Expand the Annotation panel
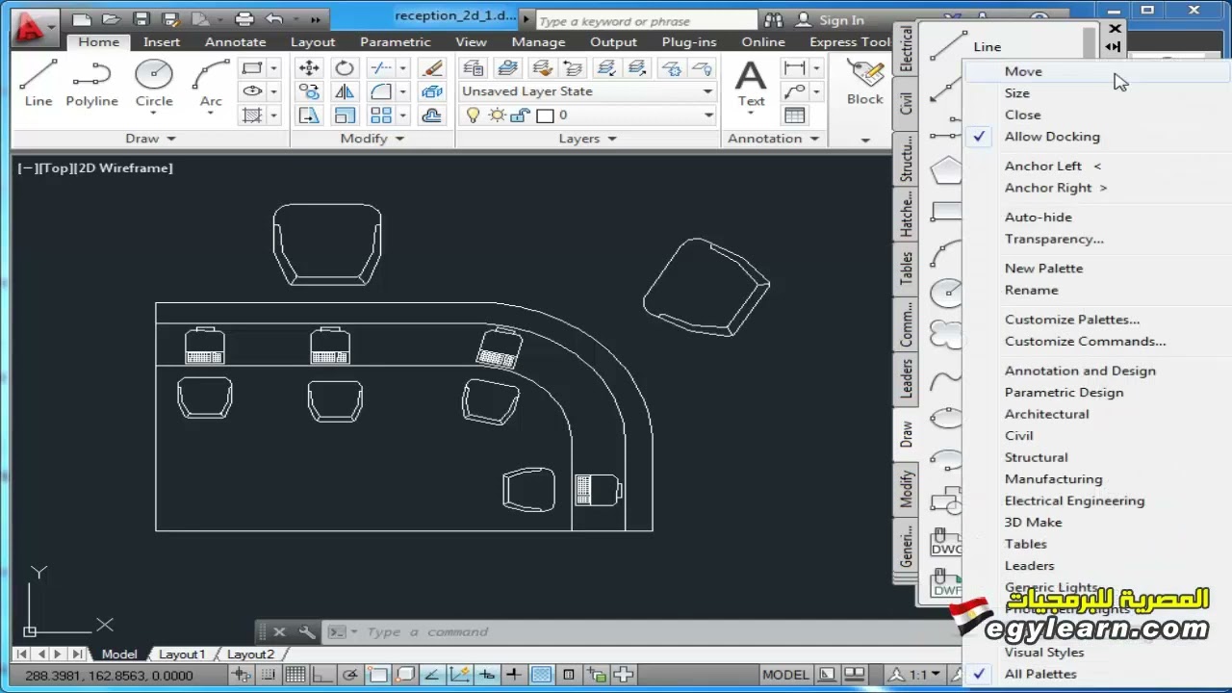The image size is (1232, 693). 774,139
